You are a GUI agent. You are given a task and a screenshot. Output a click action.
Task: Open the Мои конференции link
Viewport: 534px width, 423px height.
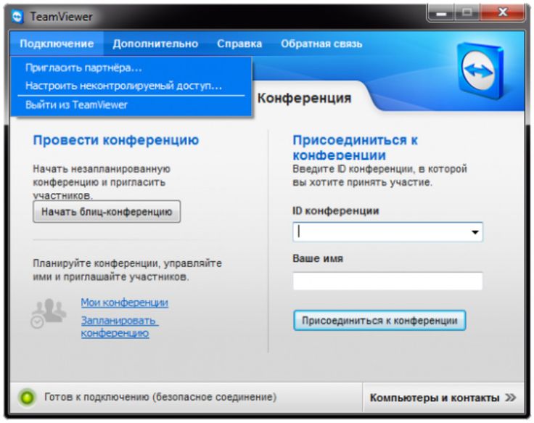tap(125, 303)
